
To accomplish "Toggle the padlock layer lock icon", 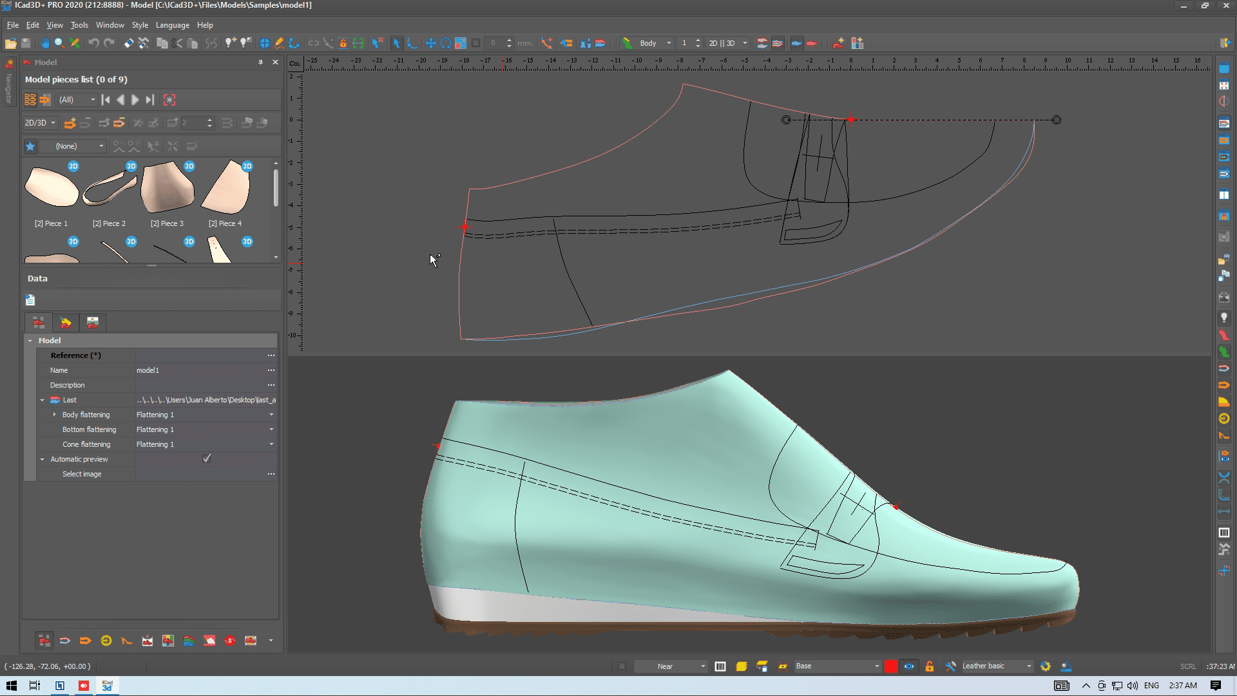I will click(x=929, y=666).
